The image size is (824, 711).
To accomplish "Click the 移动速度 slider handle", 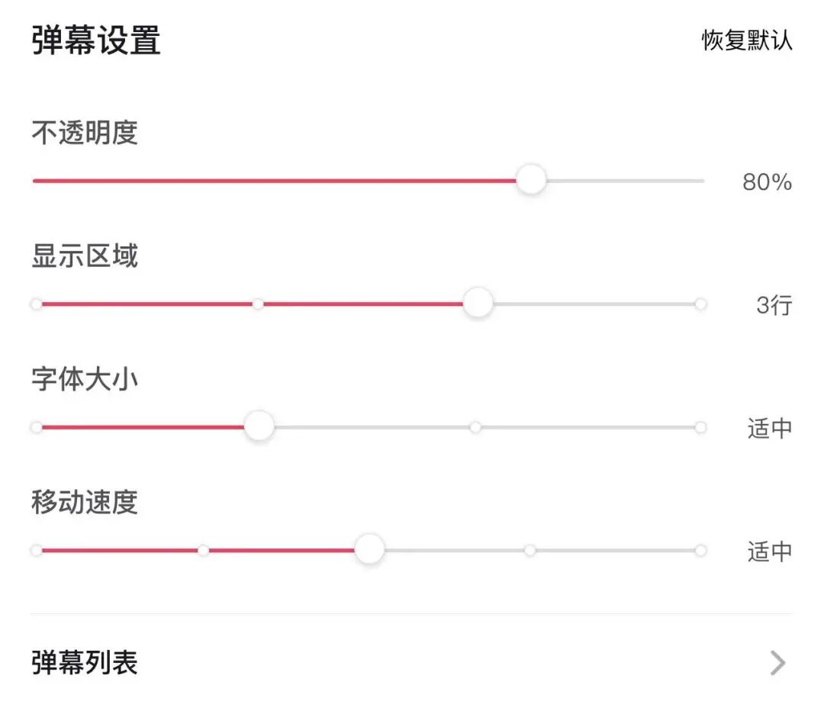I will (369, 549).
